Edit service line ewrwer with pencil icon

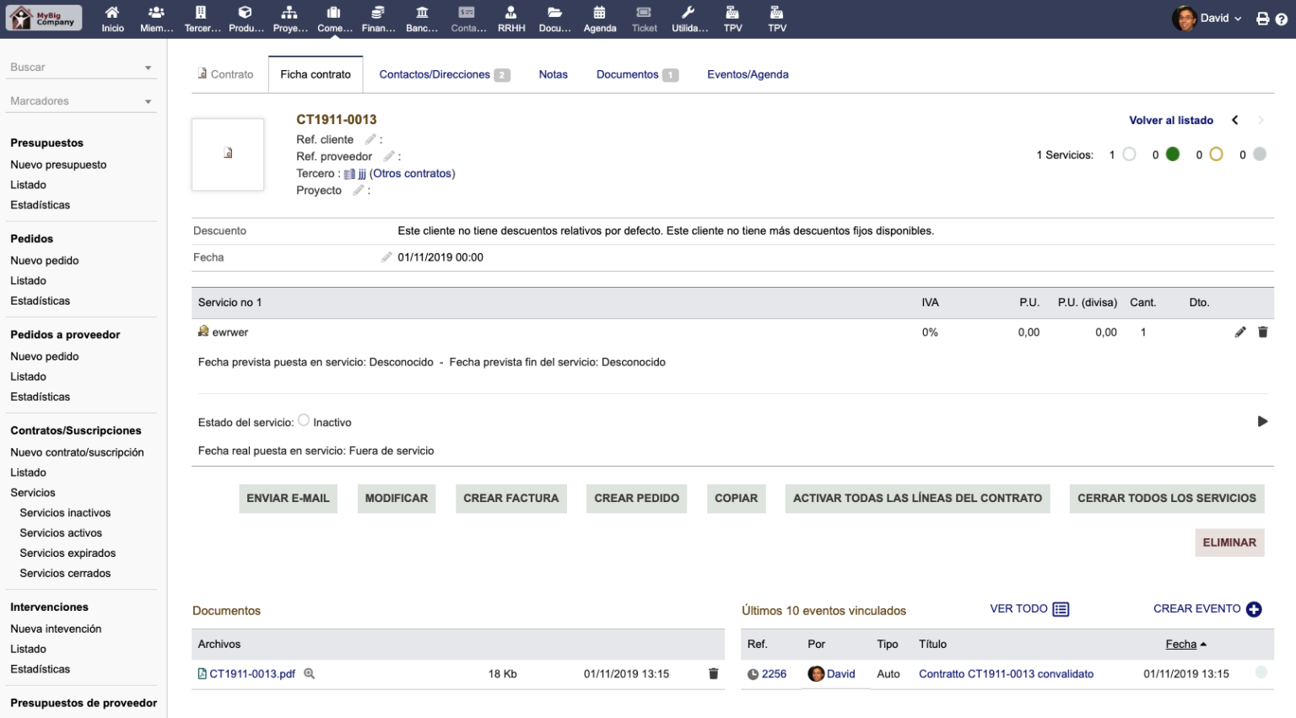coord(1239,332)
